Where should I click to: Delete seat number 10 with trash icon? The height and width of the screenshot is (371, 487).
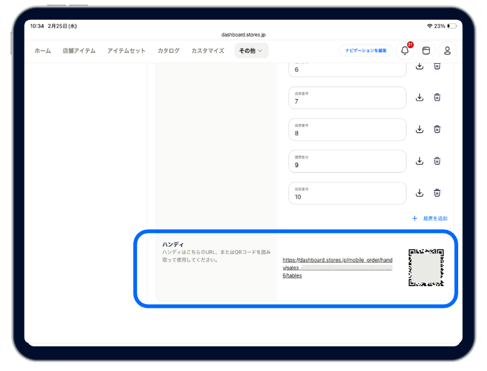coord(437,193)
